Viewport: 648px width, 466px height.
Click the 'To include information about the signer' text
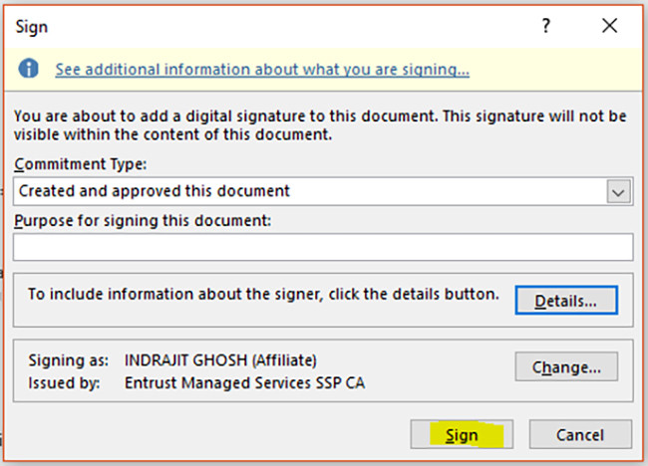(x=262, y=295)
